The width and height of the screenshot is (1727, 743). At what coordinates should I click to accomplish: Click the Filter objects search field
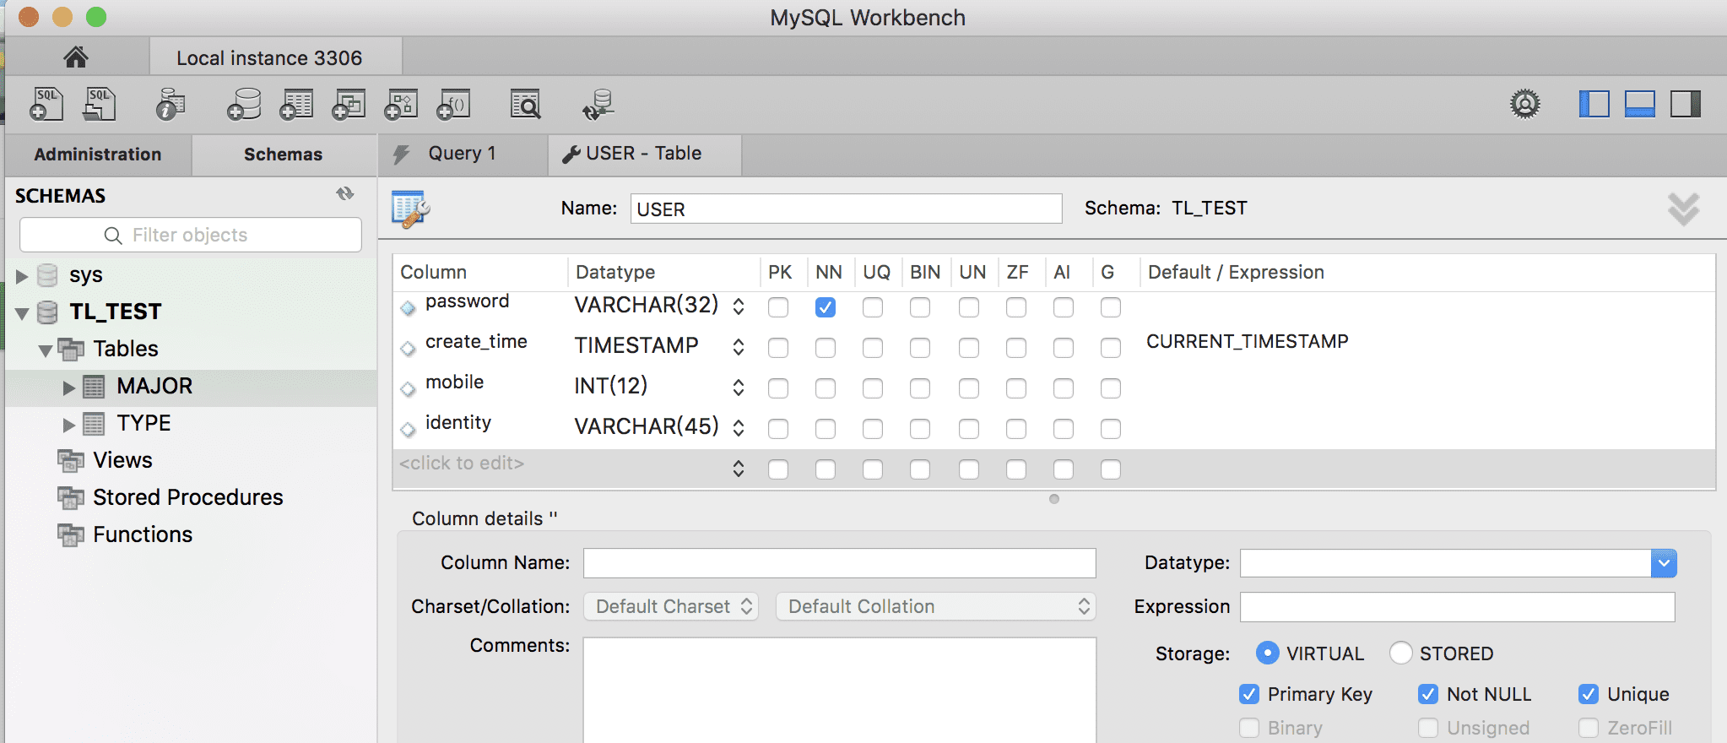click(x=191, y=235)
